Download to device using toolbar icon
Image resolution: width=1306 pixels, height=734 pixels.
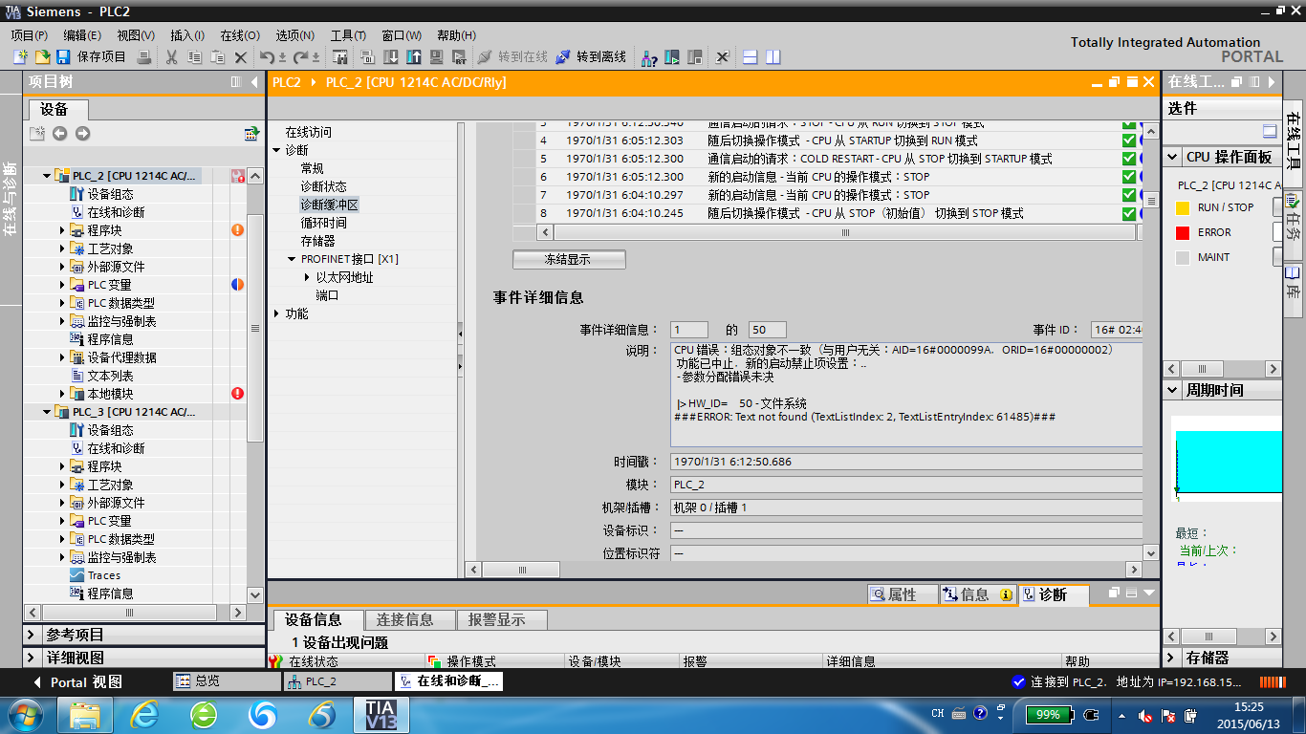[391, 57]
